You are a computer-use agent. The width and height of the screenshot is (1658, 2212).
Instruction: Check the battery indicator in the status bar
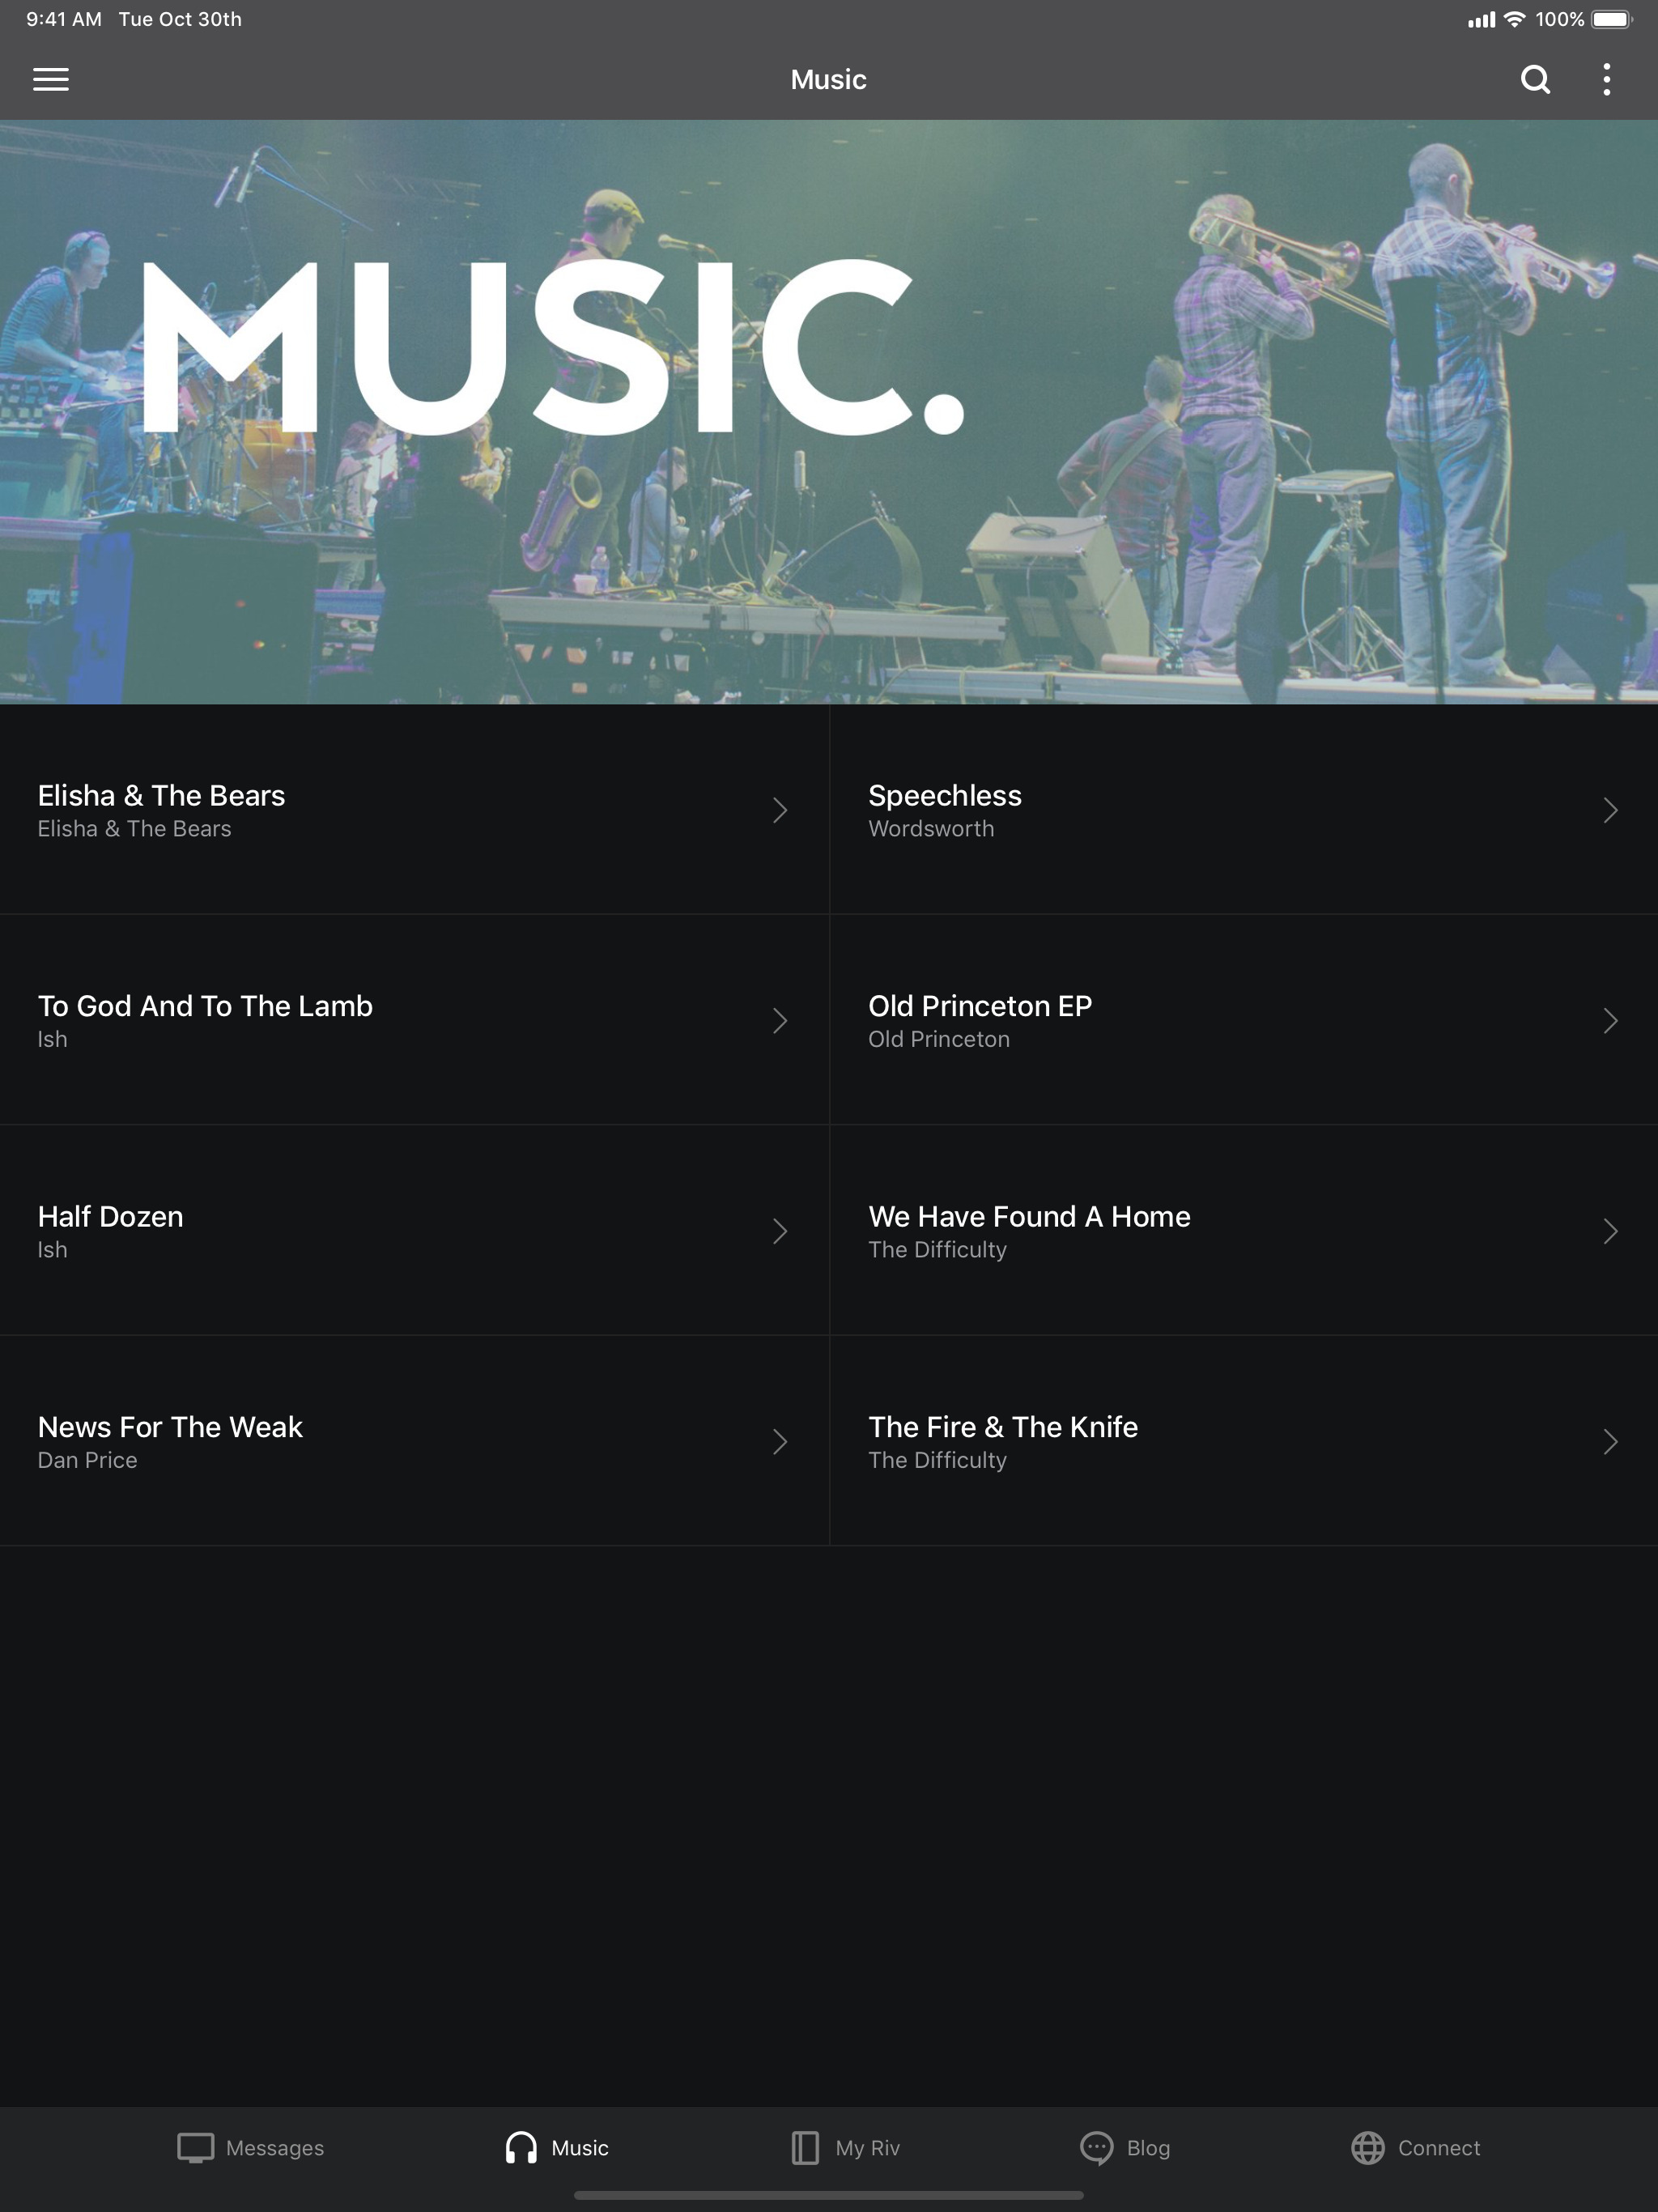click(1612, 19)
